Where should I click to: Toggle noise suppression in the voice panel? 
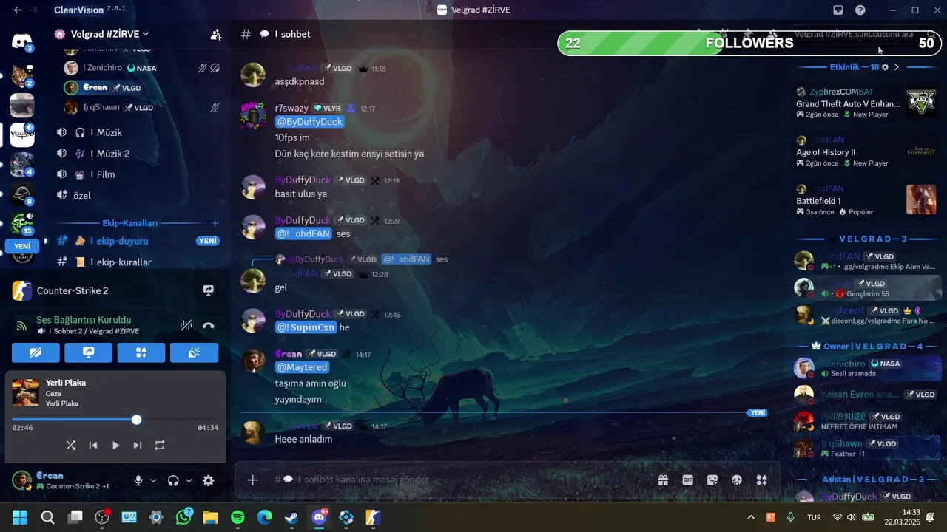click(186, 325)
